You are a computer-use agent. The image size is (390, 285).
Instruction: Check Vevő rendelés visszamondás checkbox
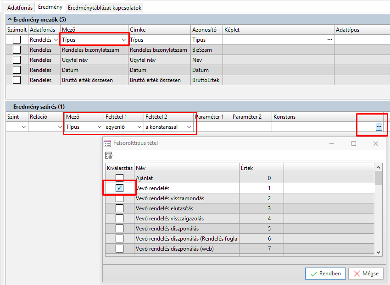click(x=119, y=198)
